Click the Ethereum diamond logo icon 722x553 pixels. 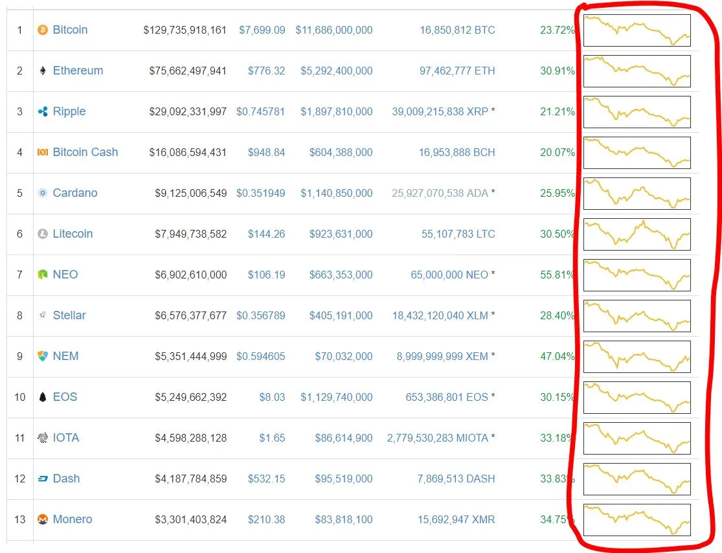pos(42,71)
